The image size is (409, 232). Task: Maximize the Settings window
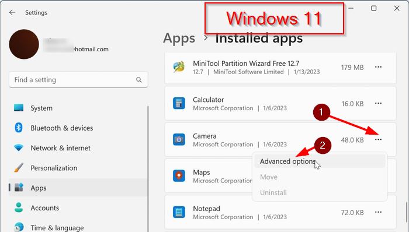pos(374,8)
